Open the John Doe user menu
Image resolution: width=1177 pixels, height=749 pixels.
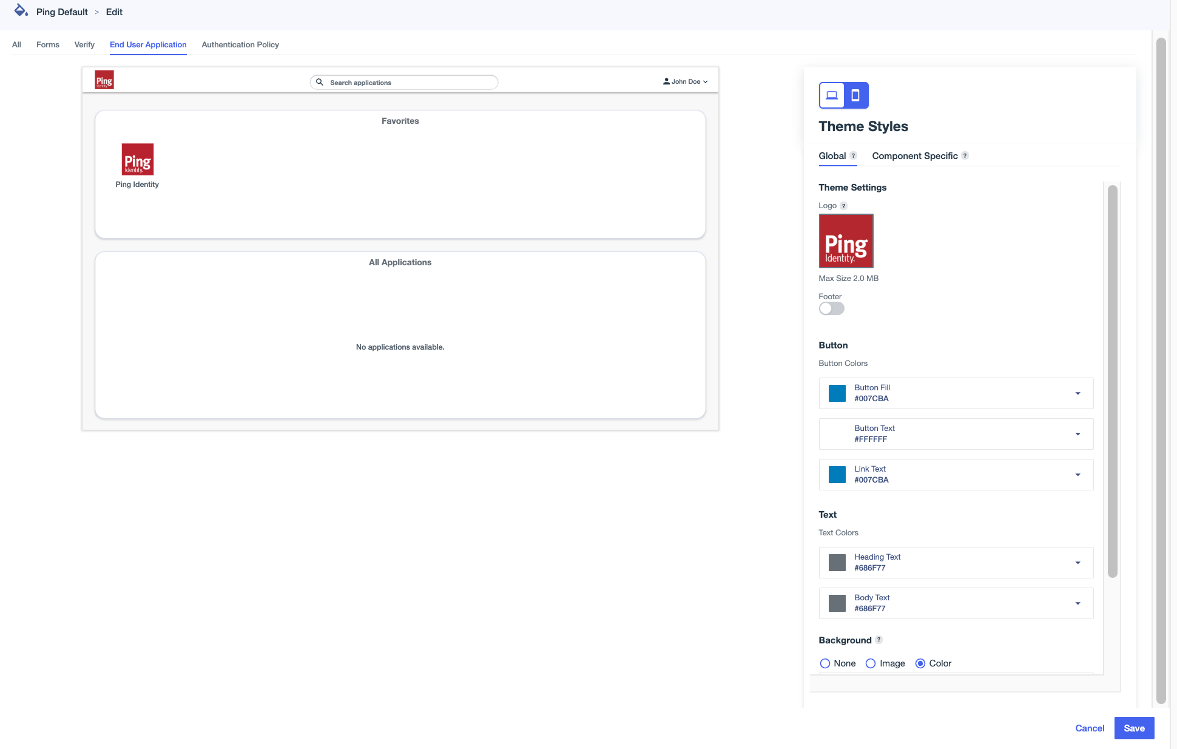[x=686, y=81]
